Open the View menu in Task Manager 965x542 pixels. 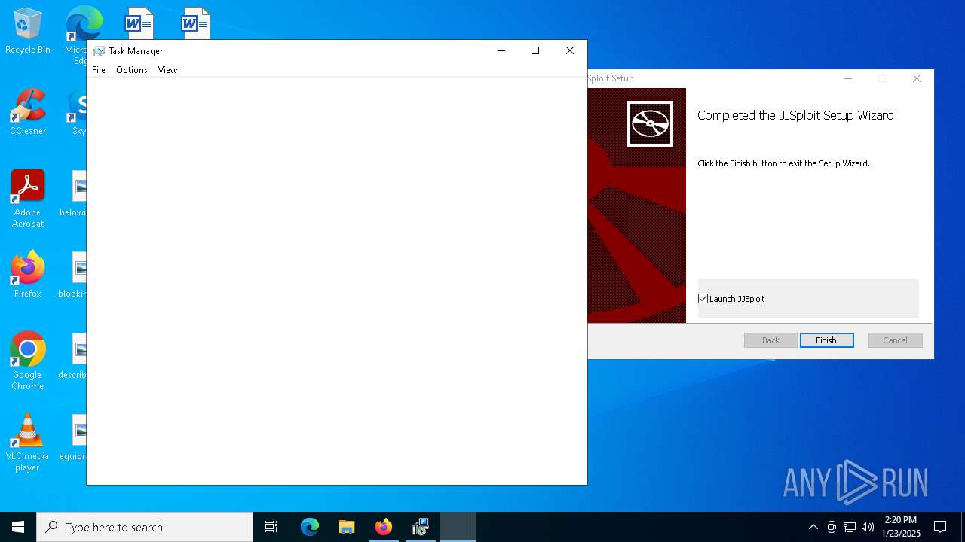click(x=167, y=70)
